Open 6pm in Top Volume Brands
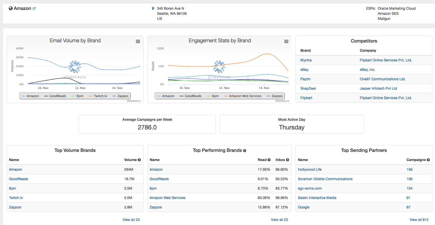The image size is (435, 225). (12, 188)
